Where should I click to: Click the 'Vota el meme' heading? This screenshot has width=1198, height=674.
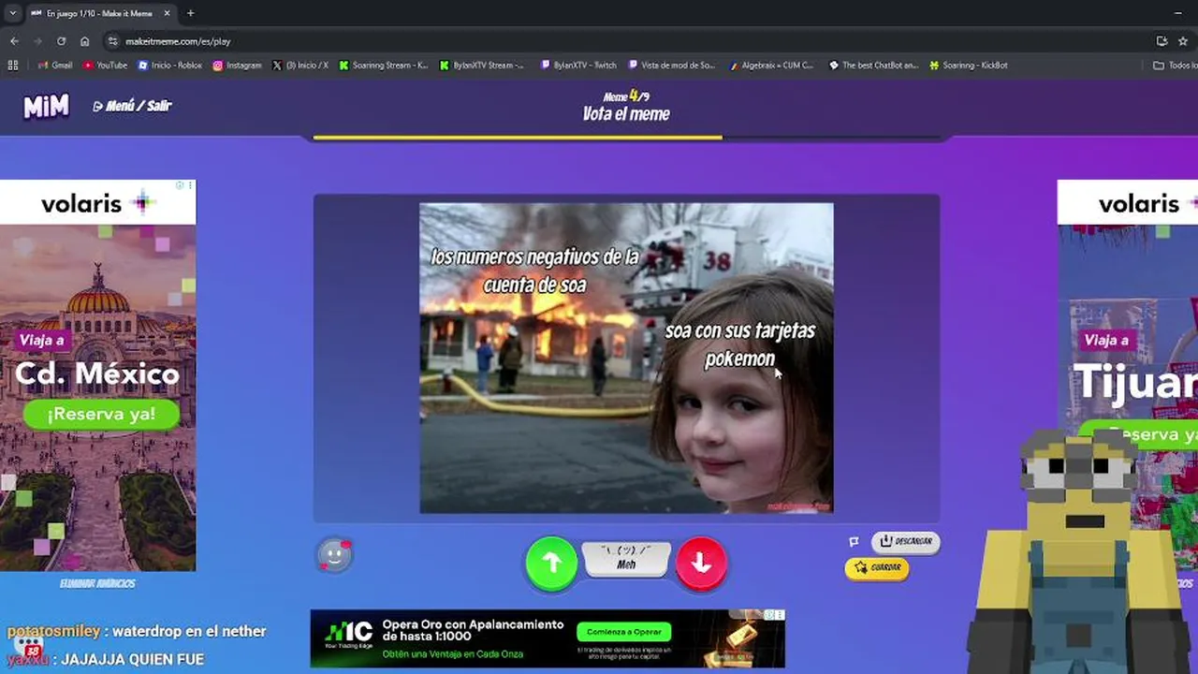626,114
